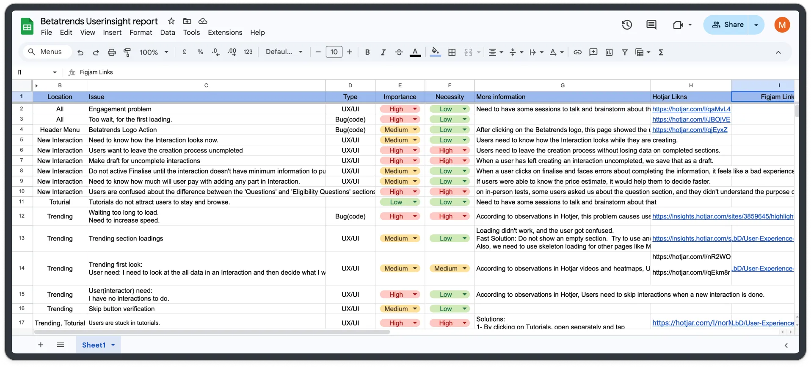Change the cell fill color
Image resolution: width=811 pixels, height=367 pixels.
[x=435, y=52]
